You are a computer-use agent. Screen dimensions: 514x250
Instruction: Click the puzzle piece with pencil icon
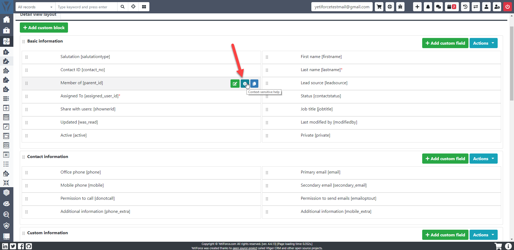[x=6, y=61]
